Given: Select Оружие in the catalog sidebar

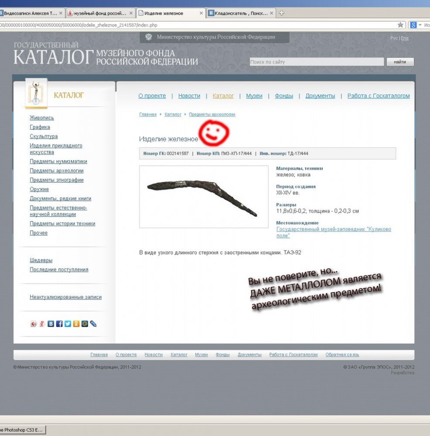Looking at the screenshot, I should (x=39, y=189).
